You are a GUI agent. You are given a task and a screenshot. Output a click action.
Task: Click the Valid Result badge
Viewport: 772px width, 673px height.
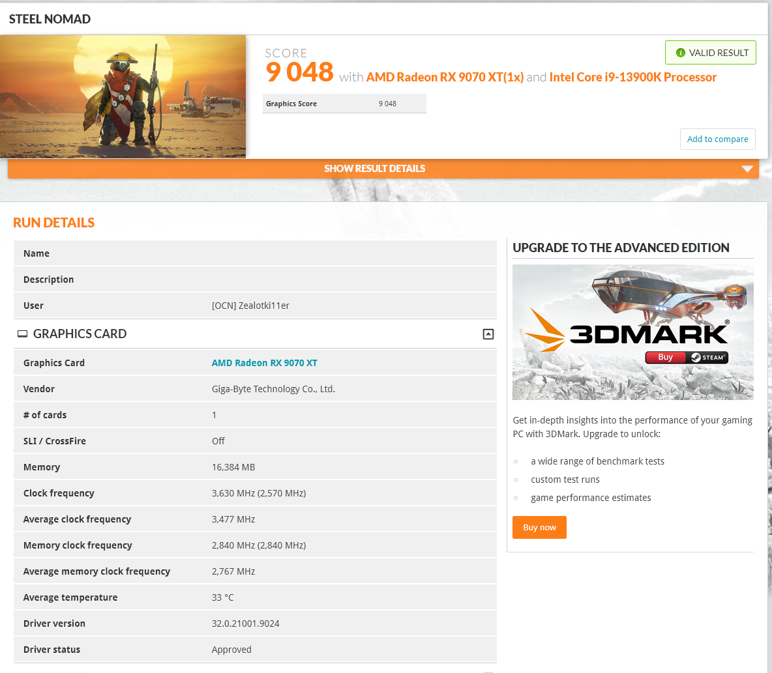(711, 53)
